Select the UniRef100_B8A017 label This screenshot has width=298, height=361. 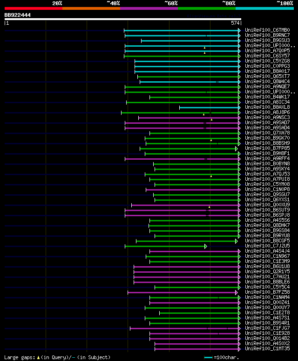[267, 71]
